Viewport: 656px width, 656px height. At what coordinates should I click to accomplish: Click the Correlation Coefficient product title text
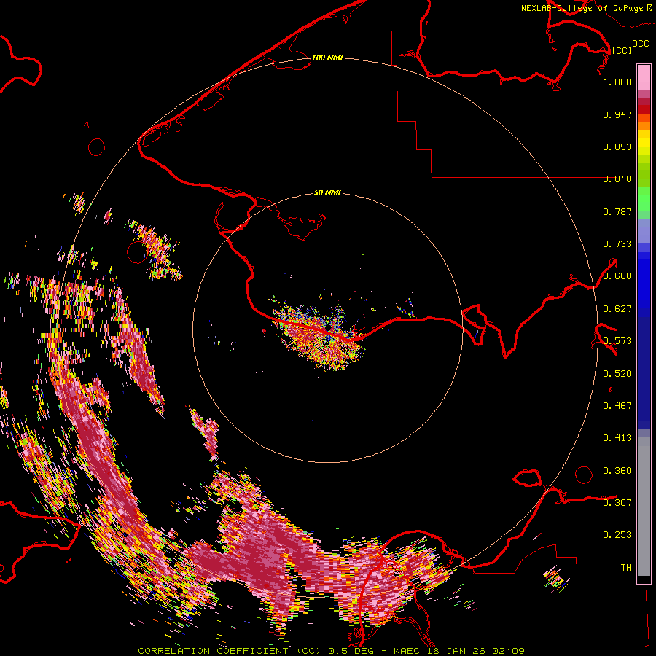click(x=230, y=651)
